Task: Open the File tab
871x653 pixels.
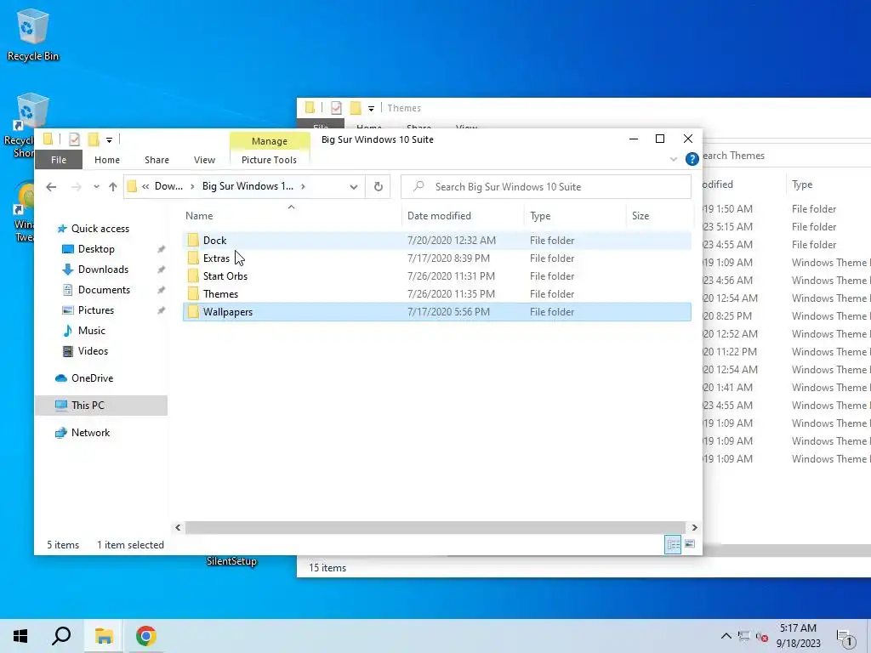Action: 59,159
